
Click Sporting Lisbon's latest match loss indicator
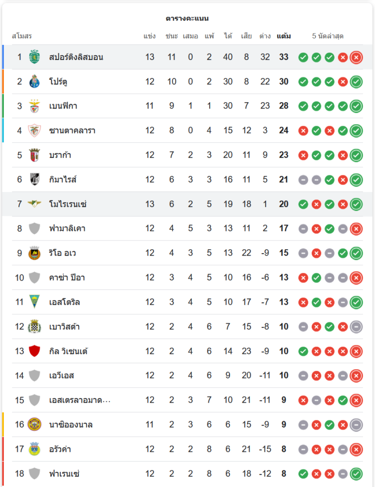pyautogui.click(x=356, y=57)
